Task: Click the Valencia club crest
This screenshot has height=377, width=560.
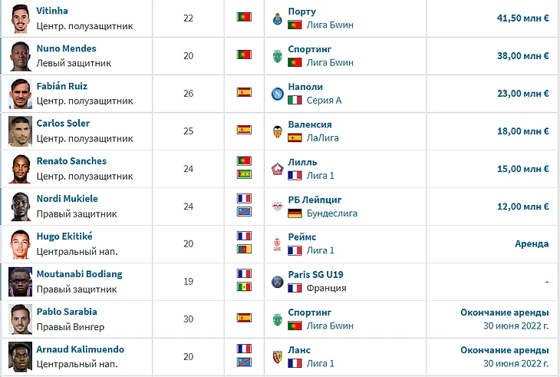Action: coord(278,131)
